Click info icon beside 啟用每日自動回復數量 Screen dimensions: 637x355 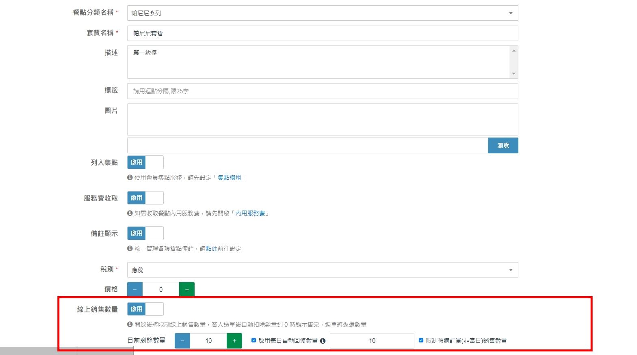(323, 341)
